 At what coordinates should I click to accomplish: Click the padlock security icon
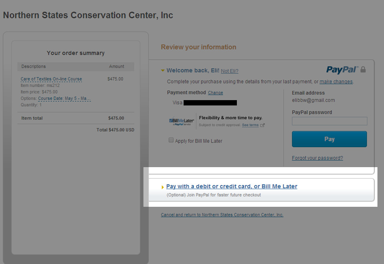363,70
